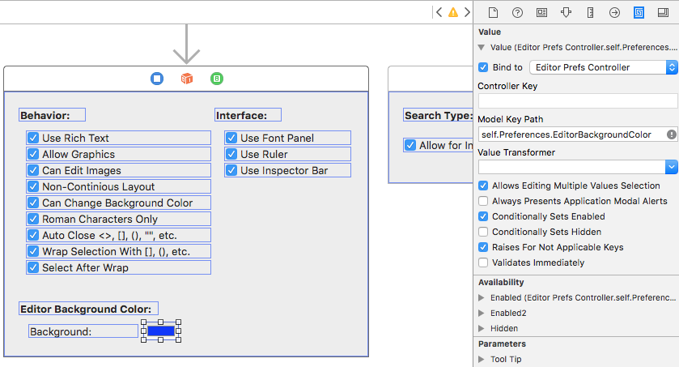Expand the Enabled binding section
Screen dimensions: 679x367
481,297
